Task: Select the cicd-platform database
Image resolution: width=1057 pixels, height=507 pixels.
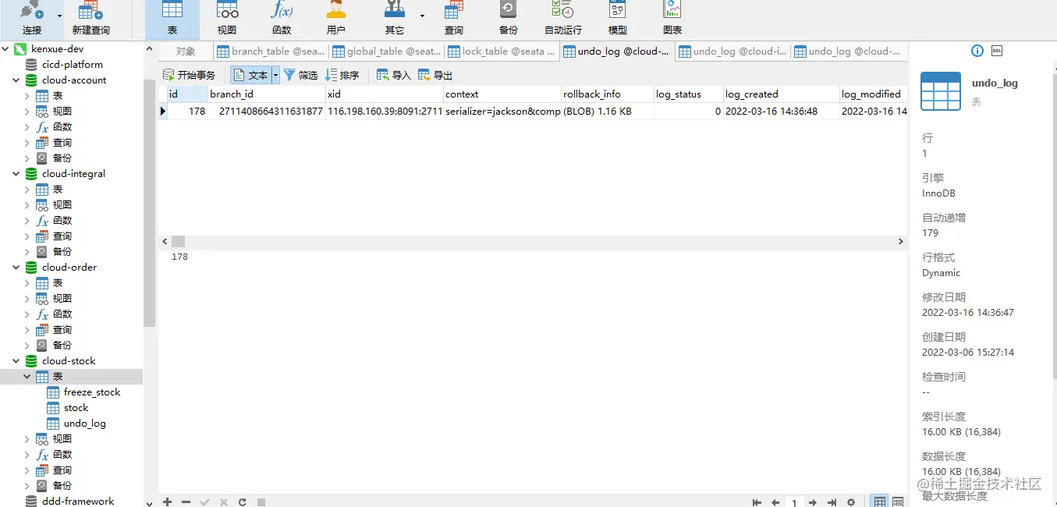Action: click(73, 64)
